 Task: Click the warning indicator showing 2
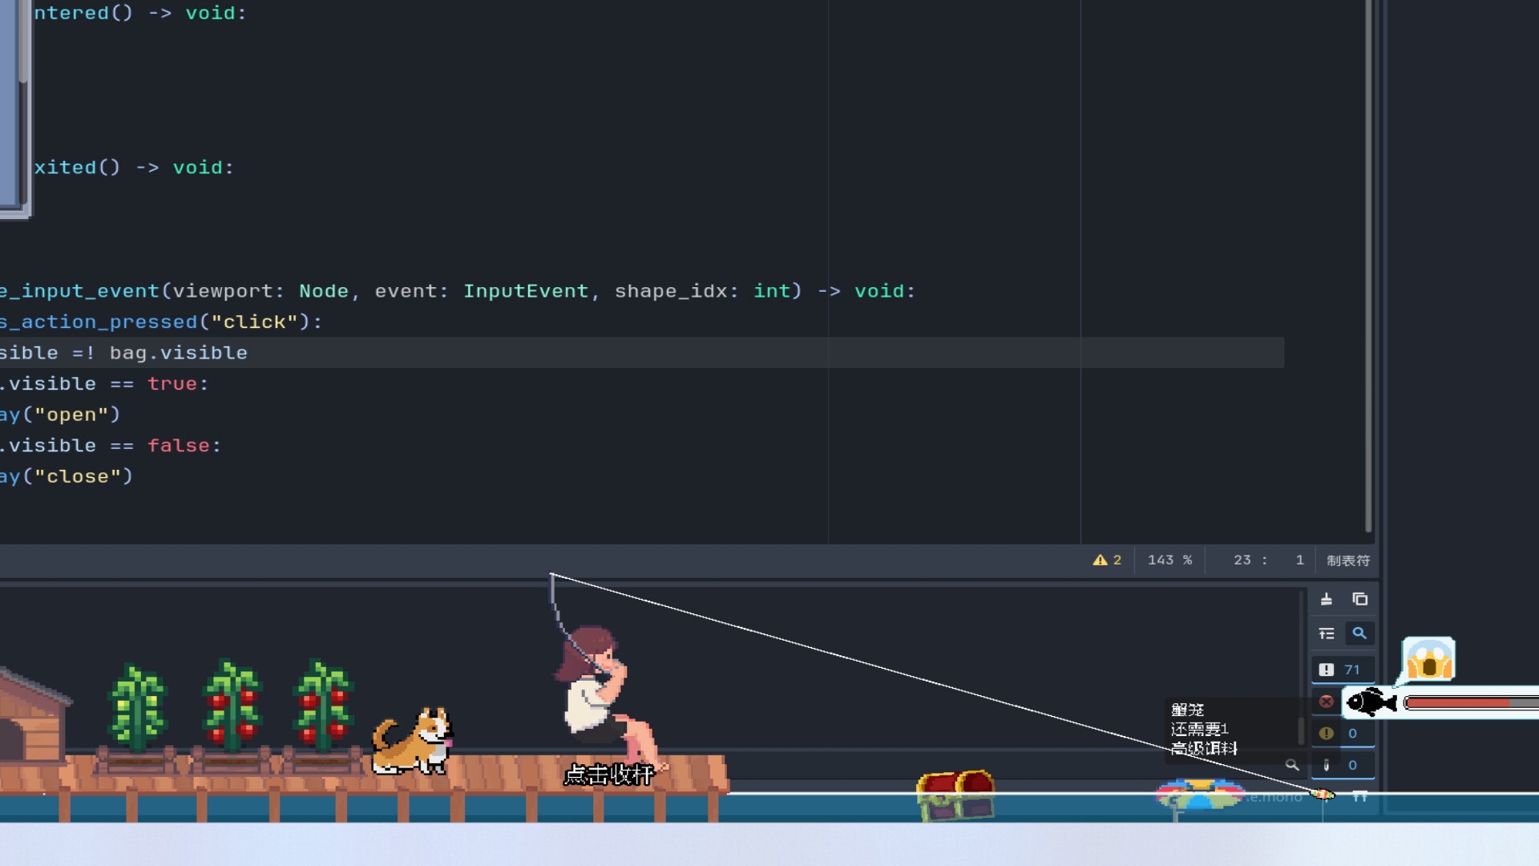pos(1108,560)
